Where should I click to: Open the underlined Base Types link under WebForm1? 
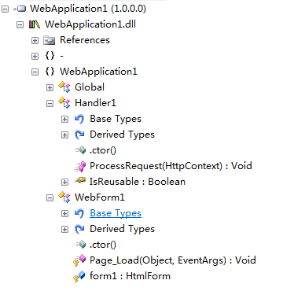[116, 213]
